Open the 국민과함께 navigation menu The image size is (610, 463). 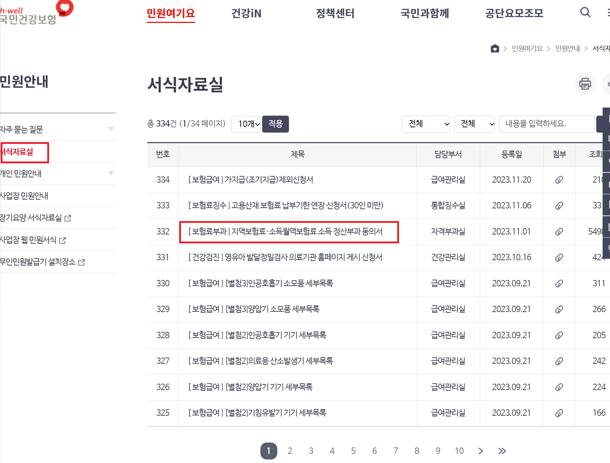pos(425,14)
